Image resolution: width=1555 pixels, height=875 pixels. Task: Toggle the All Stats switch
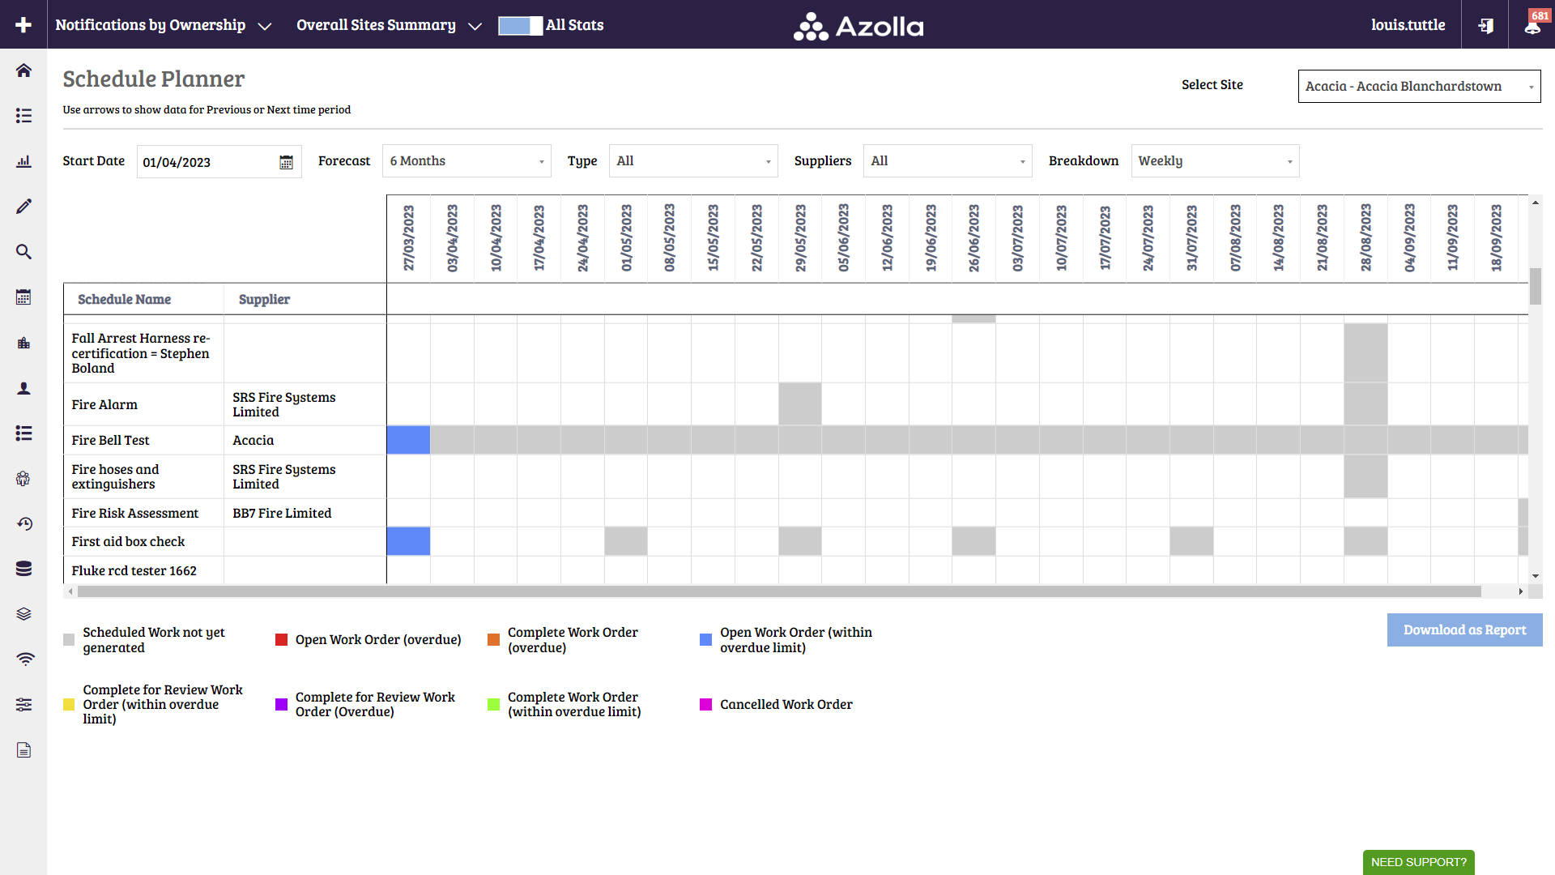click(522, 25)
